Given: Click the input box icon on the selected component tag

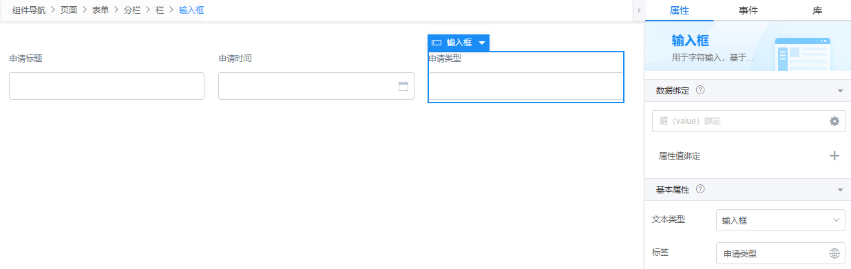Looking at the screenshot, I should coord(436,43).
